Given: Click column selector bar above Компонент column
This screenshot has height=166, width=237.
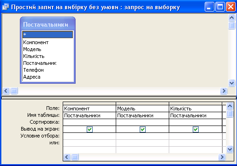Looking at the screenshot, I should [89, 103].
